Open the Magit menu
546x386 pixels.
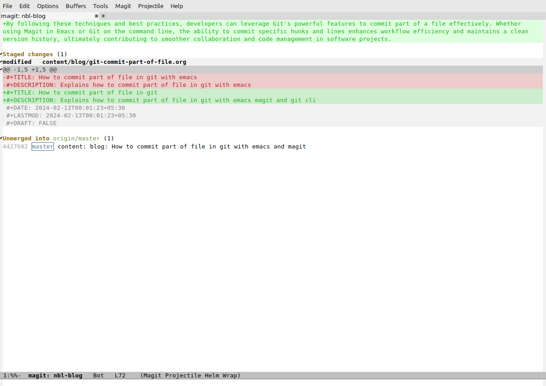click(123, 6)
